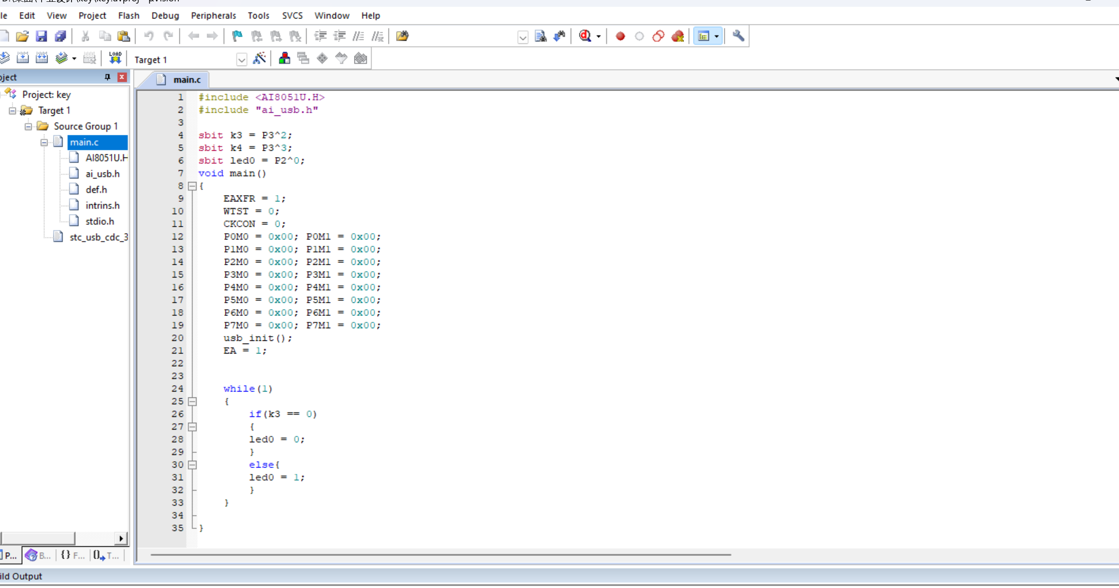The height and width of the screenshot is (588, 1119).
Task: Collapse the Source Group 1 tree node
Action: point(28,126)
